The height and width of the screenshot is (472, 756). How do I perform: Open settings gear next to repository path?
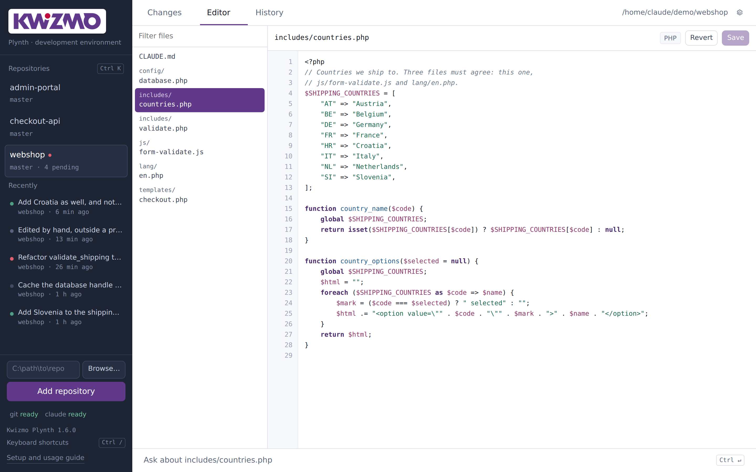[739, 13]
